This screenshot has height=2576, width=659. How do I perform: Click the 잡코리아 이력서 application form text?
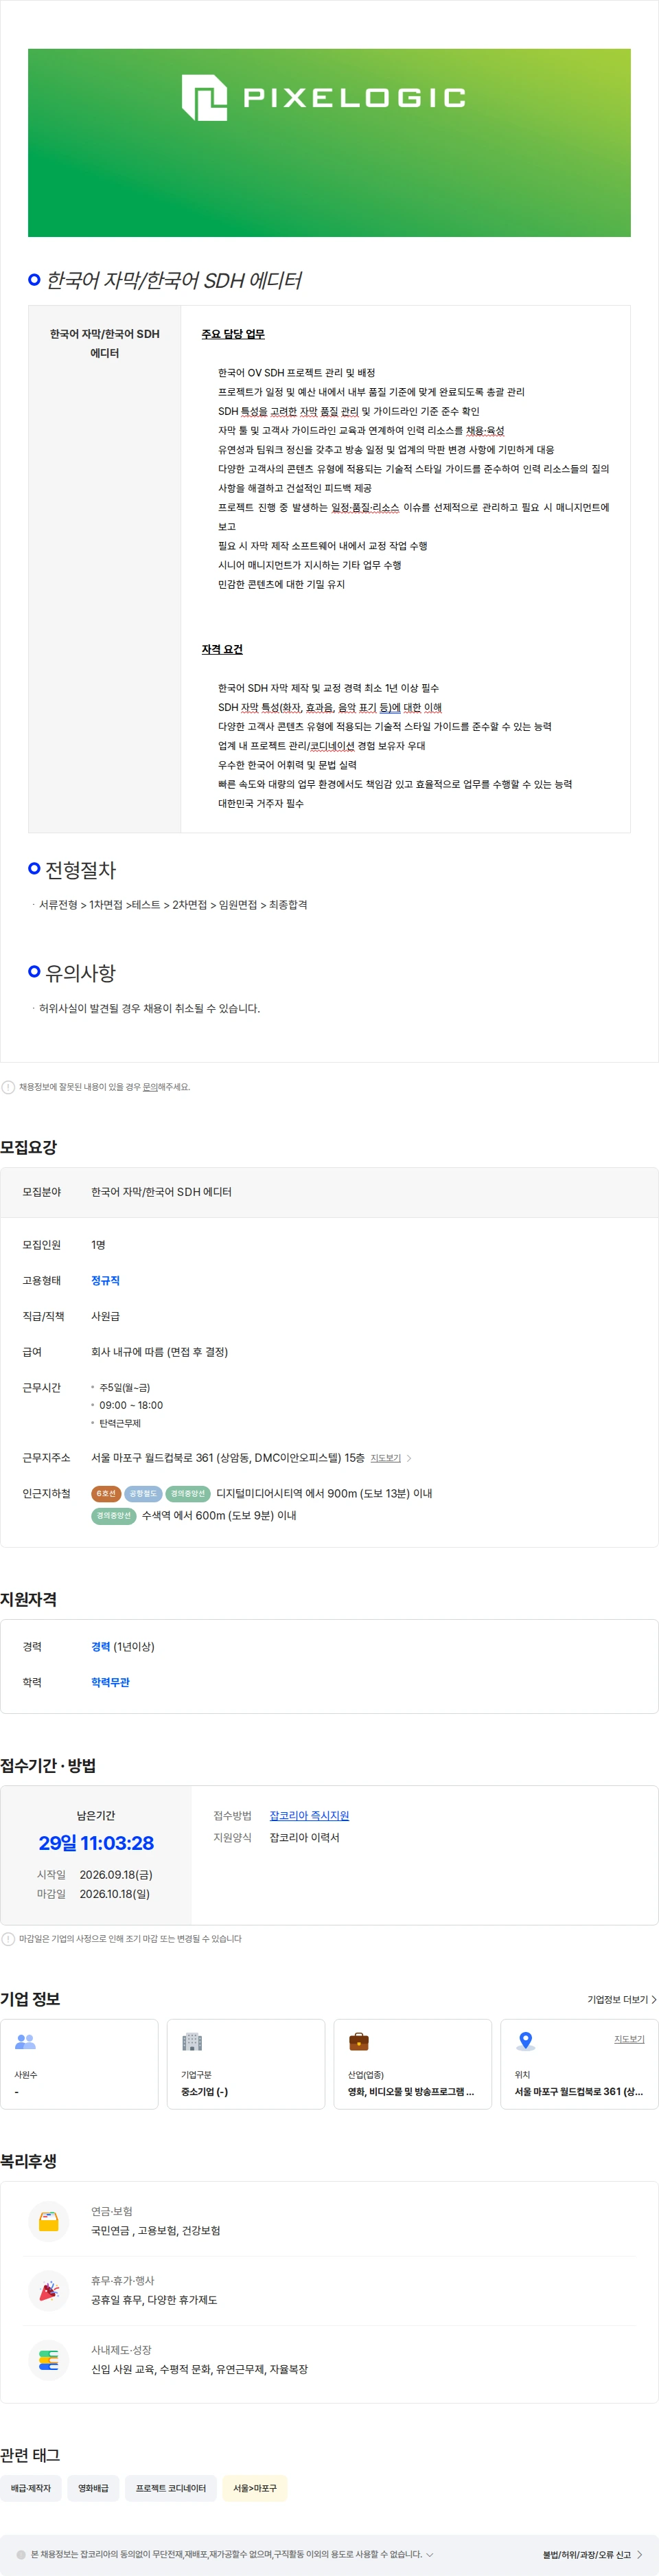coord(304,1838)
